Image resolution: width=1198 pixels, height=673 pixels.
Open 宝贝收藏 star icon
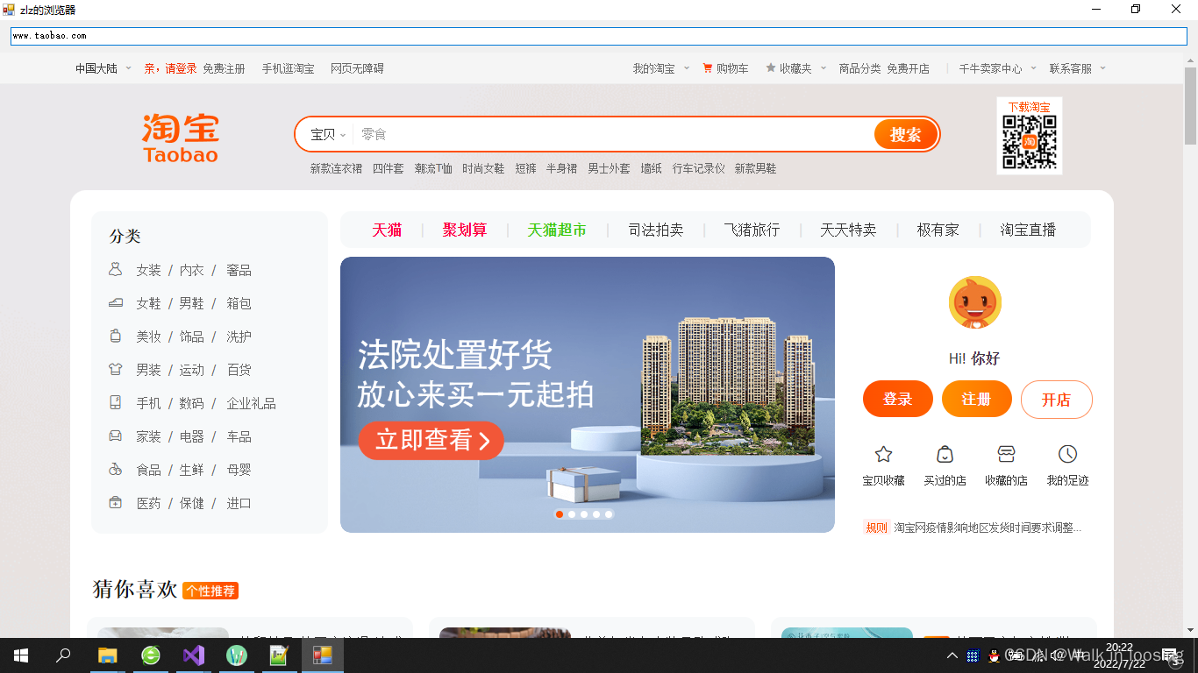point(883,454)
